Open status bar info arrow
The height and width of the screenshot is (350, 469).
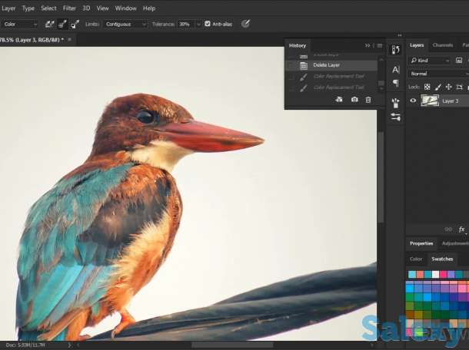69,345
